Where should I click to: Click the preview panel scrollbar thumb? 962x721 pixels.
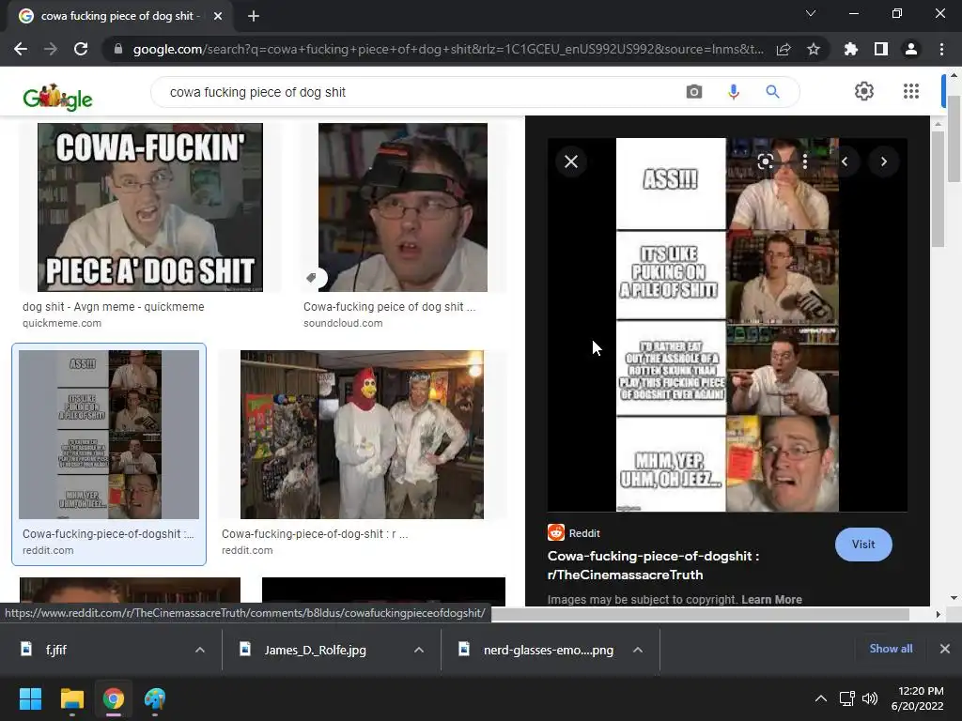point(938,189)
